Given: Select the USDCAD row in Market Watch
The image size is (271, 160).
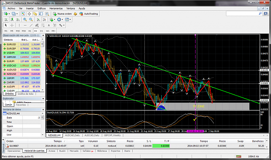Looking at the screenshot, I should pos(22,66).
